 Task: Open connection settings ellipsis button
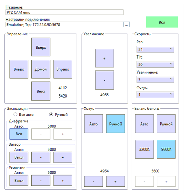[126, 25]
